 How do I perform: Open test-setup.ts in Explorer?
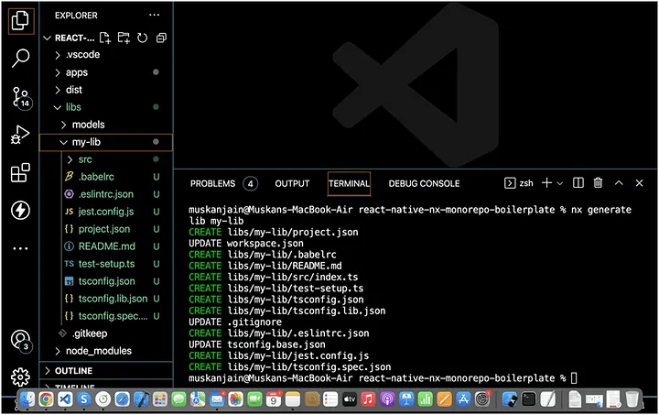click(x=106, y=264)
